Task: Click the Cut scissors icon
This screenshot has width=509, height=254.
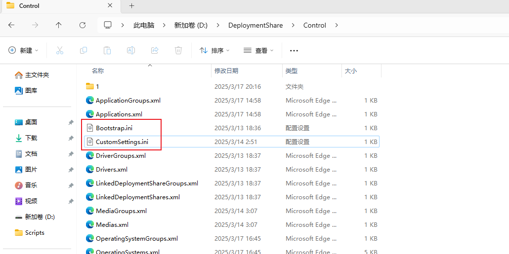Action: coord(60,50)
